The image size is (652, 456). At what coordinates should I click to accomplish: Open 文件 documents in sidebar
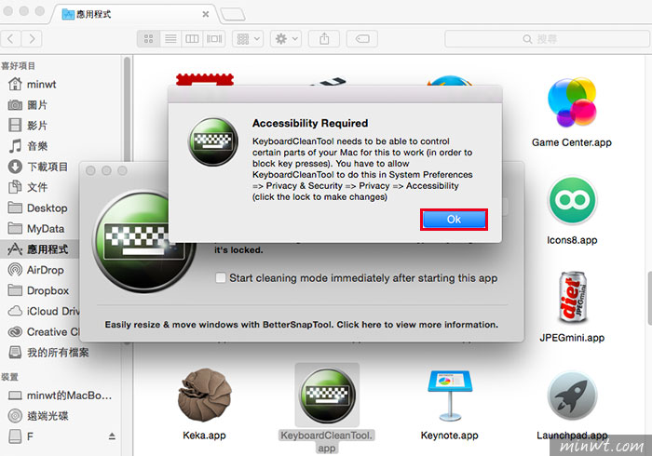click(x=27, y=187)
